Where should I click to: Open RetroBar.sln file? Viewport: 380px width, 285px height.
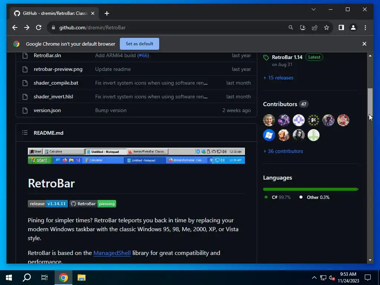pos(47,56)
